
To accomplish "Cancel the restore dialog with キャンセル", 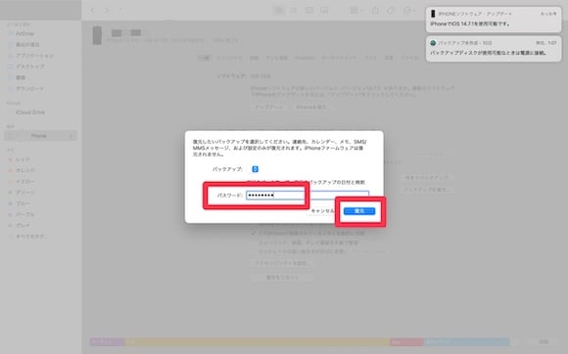I will tap(322, 211).
